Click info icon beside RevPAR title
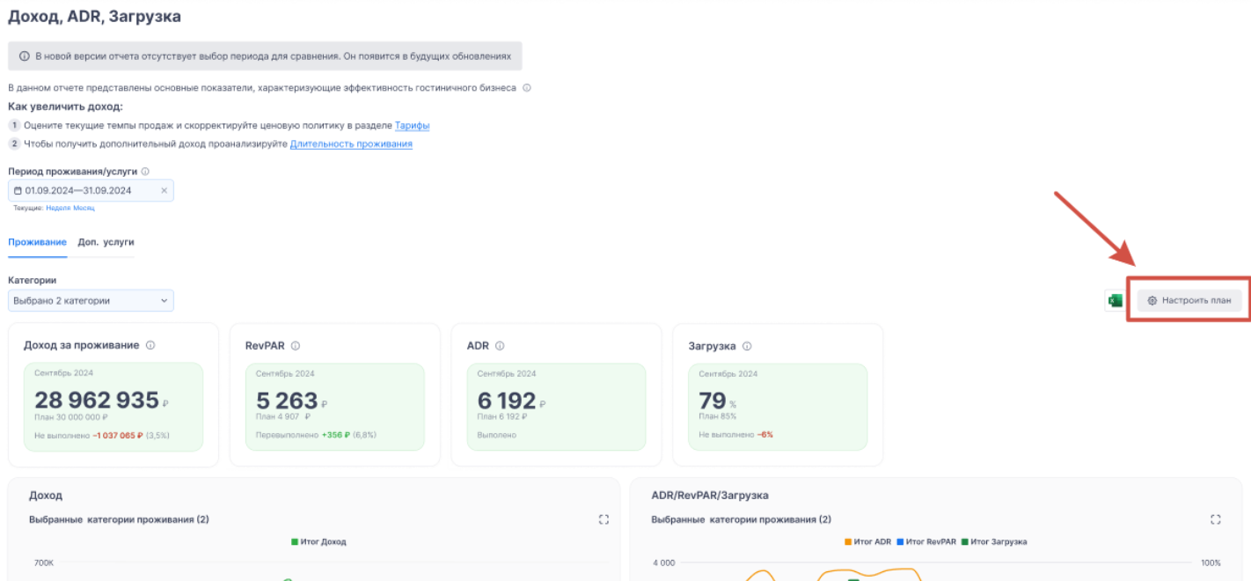 point(296,346)
